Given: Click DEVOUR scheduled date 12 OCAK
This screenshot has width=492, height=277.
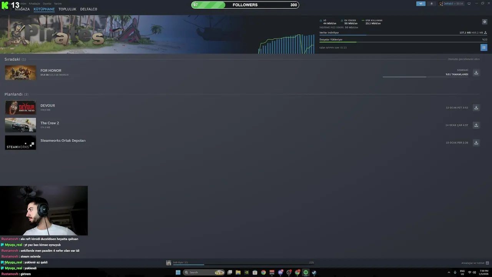Looking at the screenshot, I should point(457,108).
